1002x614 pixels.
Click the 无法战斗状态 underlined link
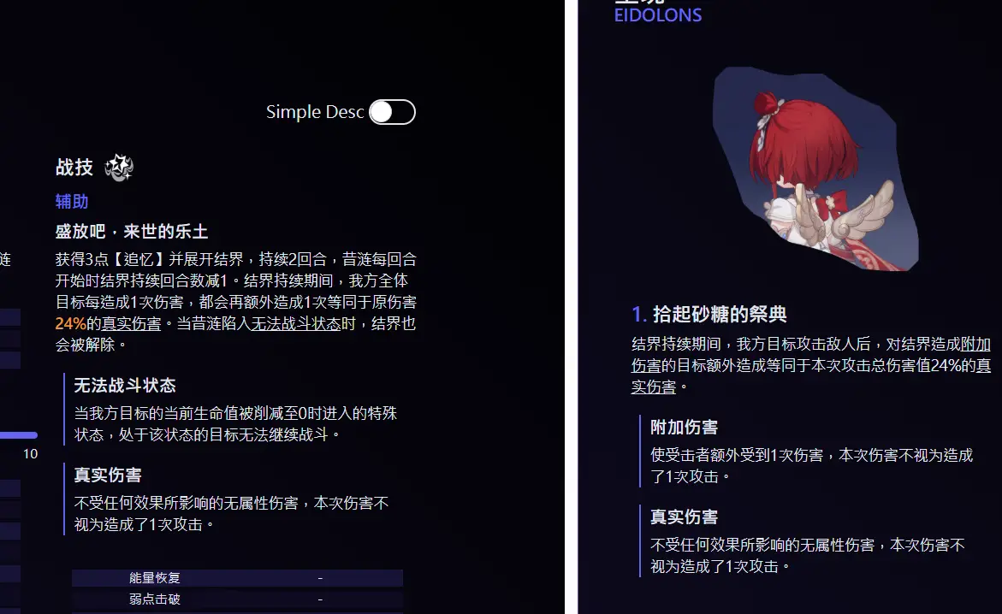click(296, 323)
